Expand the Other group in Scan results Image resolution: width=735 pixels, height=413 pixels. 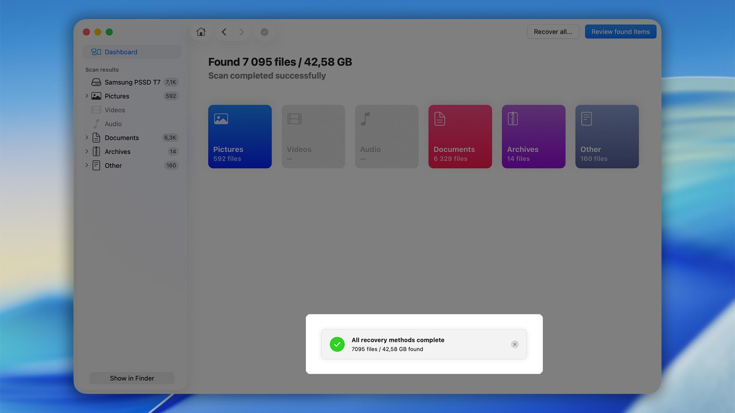(87, 165)
